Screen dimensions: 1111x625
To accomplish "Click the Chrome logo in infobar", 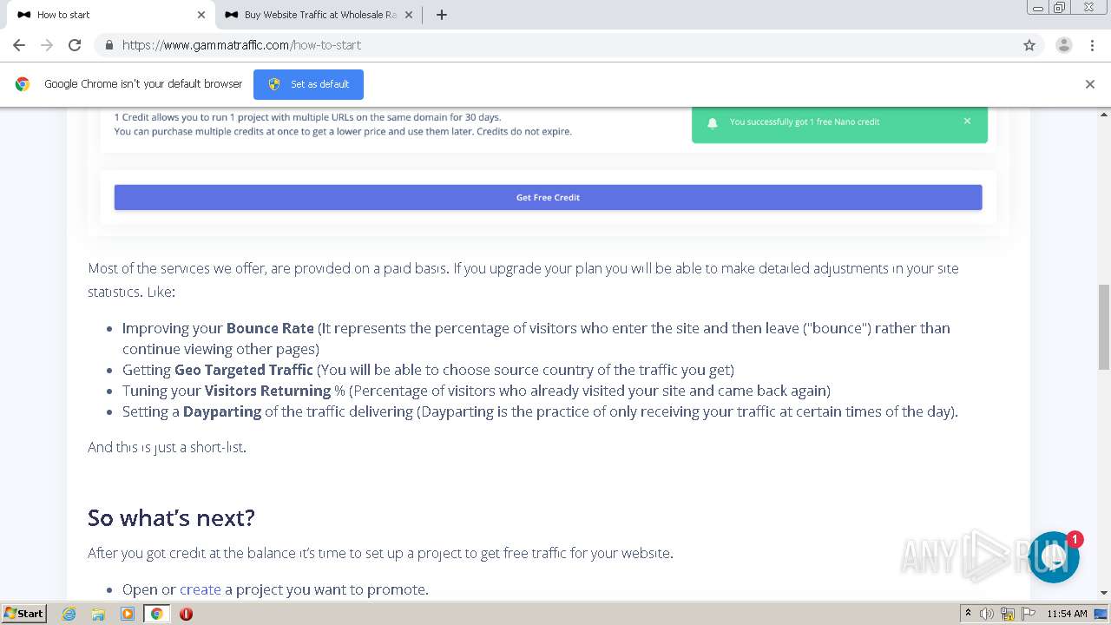I will (x=23, y=84).
